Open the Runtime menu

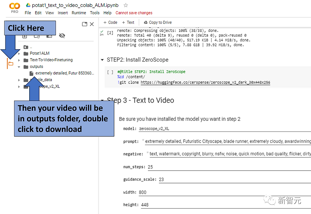click(79, 13)
